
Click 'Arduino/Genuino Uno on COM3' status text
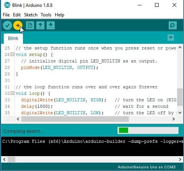coord(147,167)
